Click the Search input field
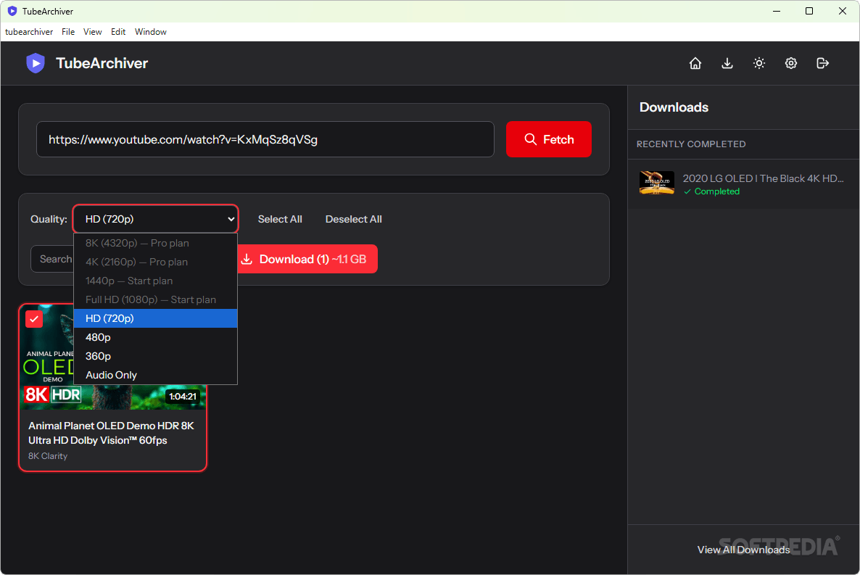Screen dimensions: 860x575 pos(52,259)
